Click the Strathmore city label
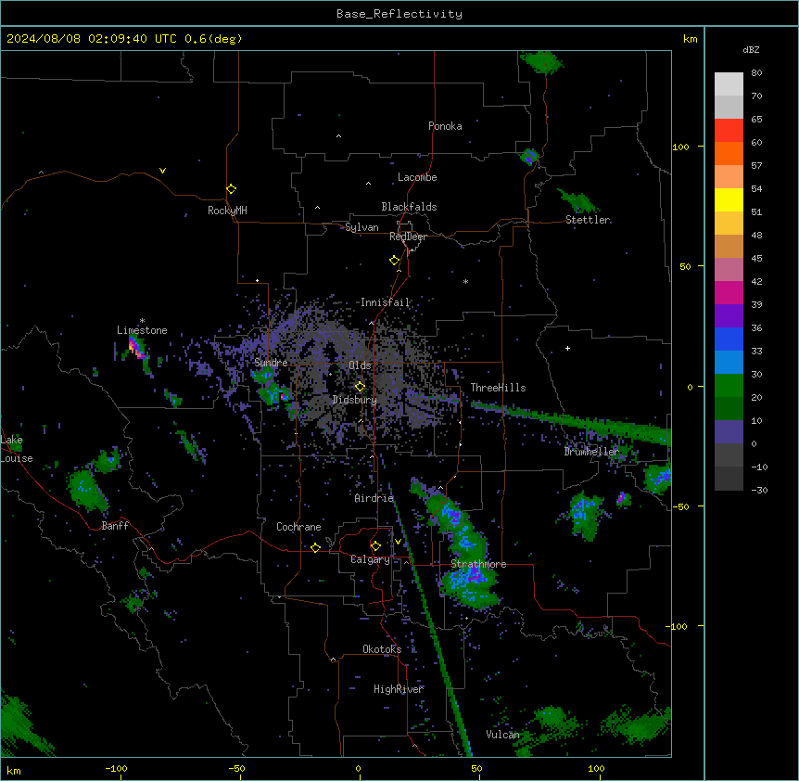 click(478, 564)
